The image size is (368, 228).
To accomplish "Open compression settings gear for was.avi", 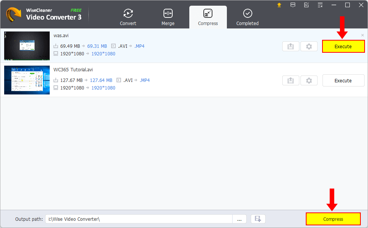I will (x=309, y=46).
